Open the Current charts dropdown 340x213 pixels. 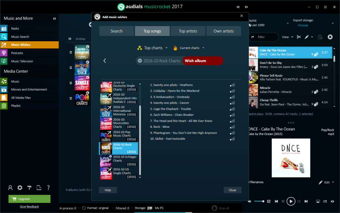[189, 48]
